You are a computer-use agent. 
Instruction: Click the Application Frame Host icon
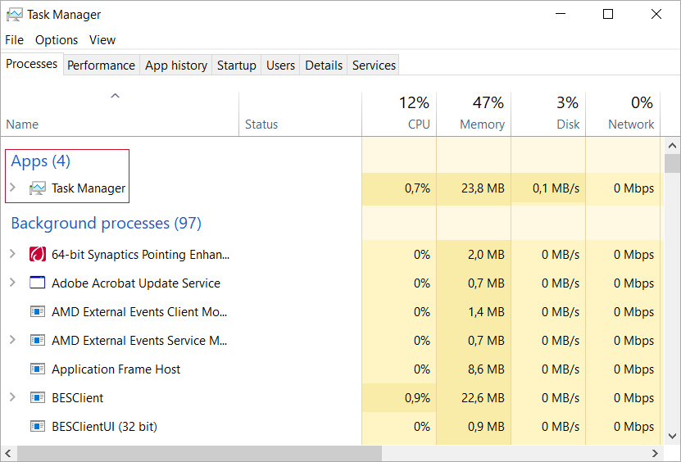click(x=37, y=369)
